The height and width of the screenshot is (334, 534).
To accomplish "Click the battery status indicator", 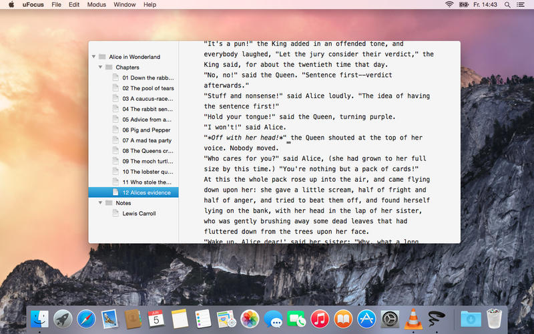I will click(463, 5).
